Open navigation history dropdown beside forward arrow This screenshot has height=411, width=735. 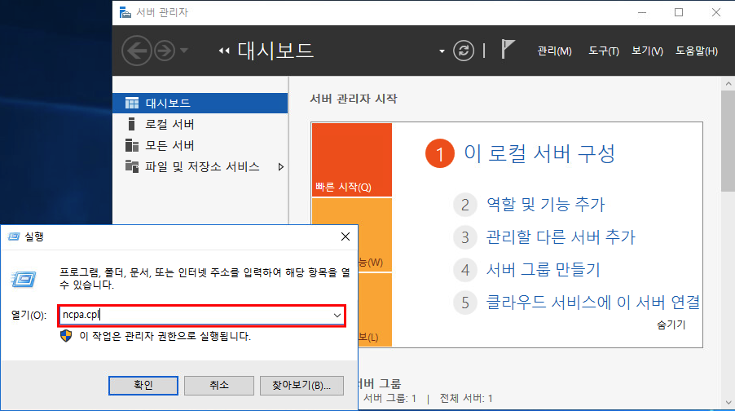(x=184, y=51)
